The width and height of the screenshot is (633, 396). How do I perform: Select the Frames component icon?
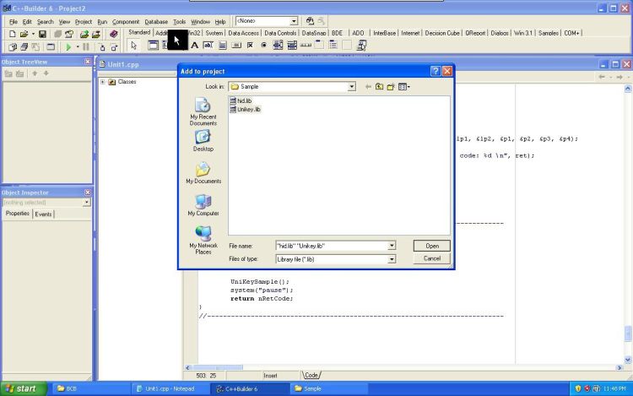(x=153, y=46)
